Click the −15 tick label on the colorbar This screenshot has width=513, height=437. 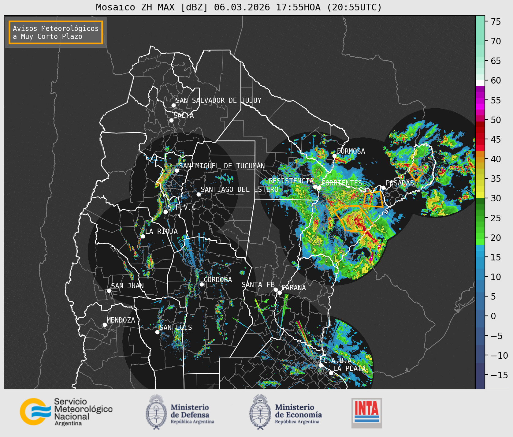coord(499,375)
